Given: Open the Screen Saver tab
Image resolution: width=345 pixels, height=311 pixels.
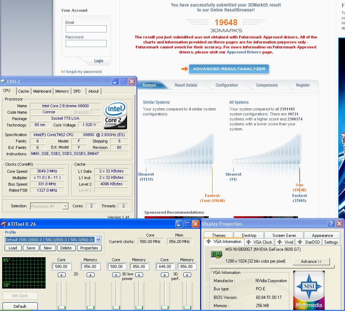Looking at the screenshot, I should 284,235.
